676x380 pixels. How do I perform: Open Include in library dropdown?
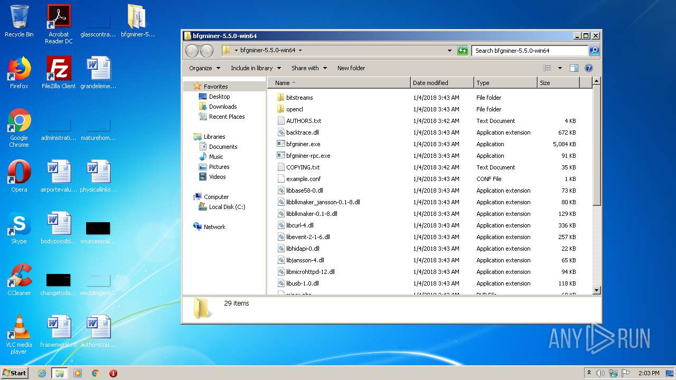[255, 68]
